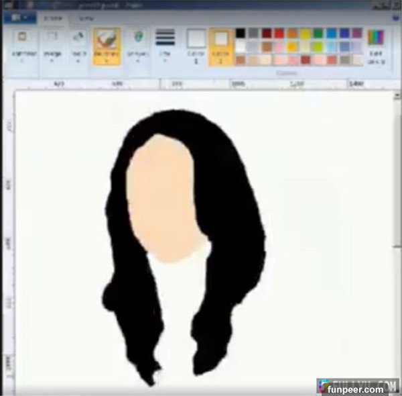Click the peach face area on canvas
This screenshot has width=402, height=396.
[x=161, y=201]
